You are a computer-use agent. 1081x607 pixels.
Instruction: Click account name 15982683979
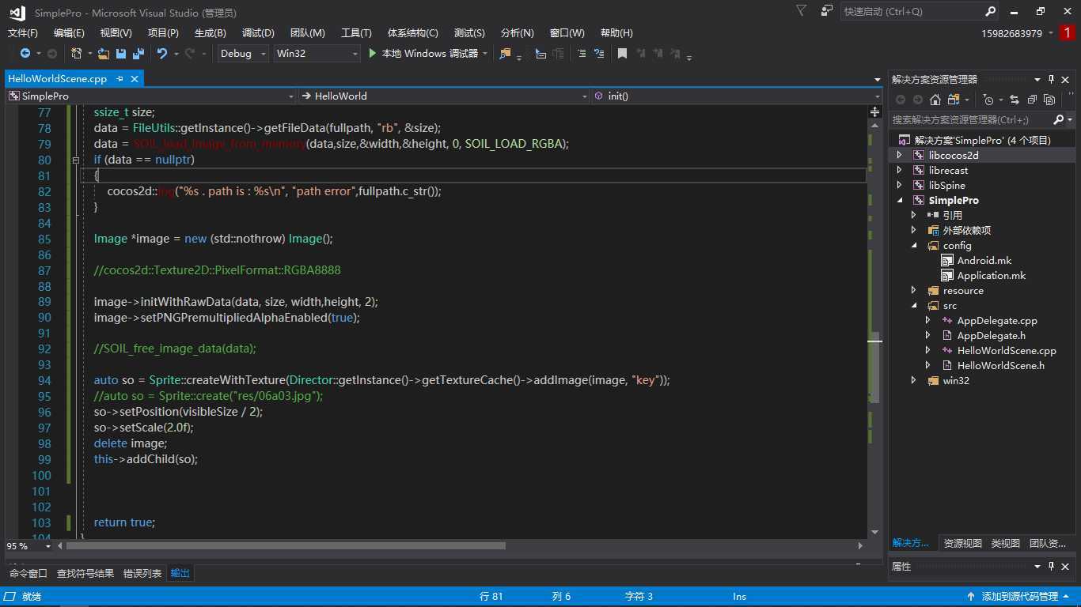(x=1011, y=33)
